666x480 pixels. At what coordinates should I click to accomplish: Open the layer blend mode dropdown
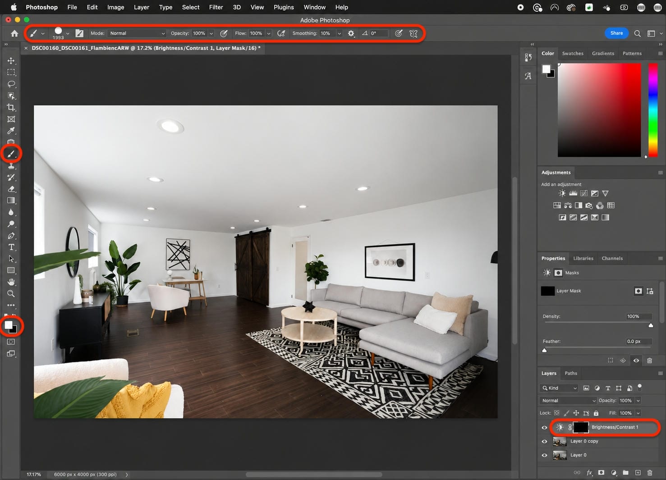coord(568,401)
